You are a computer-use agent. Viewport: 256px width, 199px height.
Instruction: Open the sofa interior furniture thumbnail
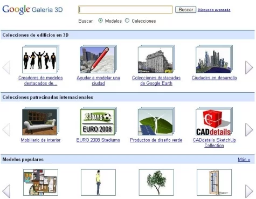tap(40, 121)
